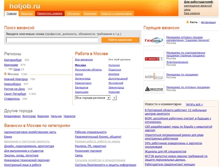
Task: Click the bold Москва city link
Action: click(x=80, y=65)
